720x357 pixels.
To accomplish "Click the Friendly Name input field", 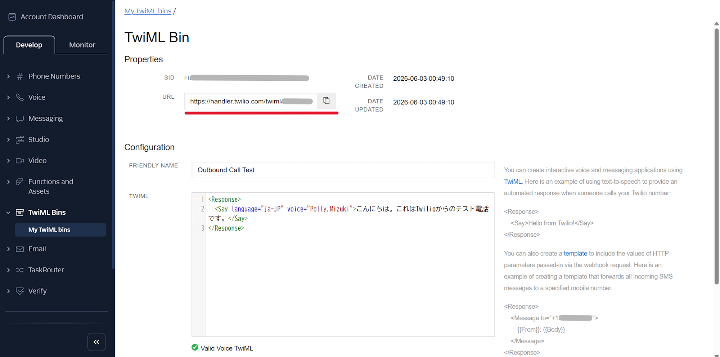I will point(343,170).
